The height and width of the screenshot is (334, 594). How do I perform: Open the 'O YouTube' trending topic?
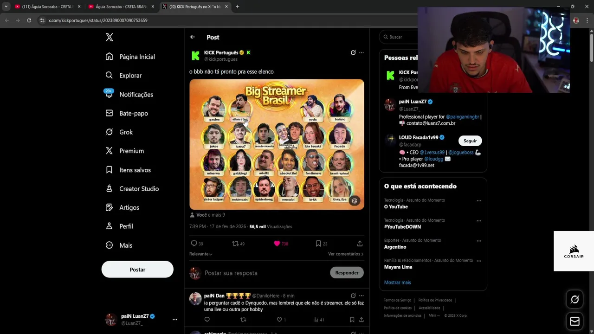coord(396,207)
